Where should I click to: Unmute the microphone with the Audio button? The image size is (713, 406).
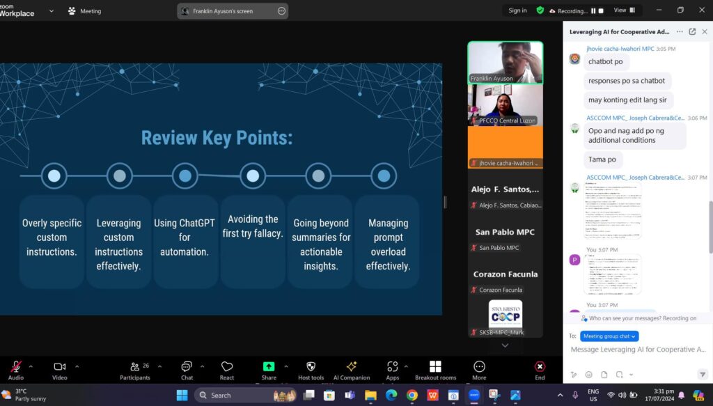click(15, 370)
